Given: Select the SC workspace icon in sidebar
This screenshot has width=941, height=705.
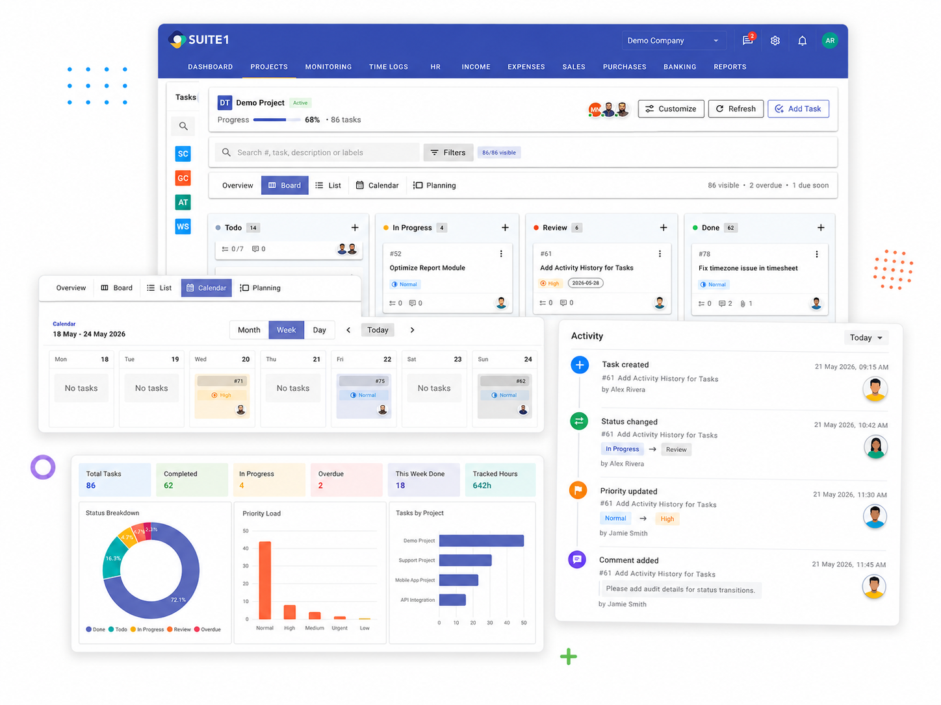Looking at the screenshot, I should coord(183,154).
